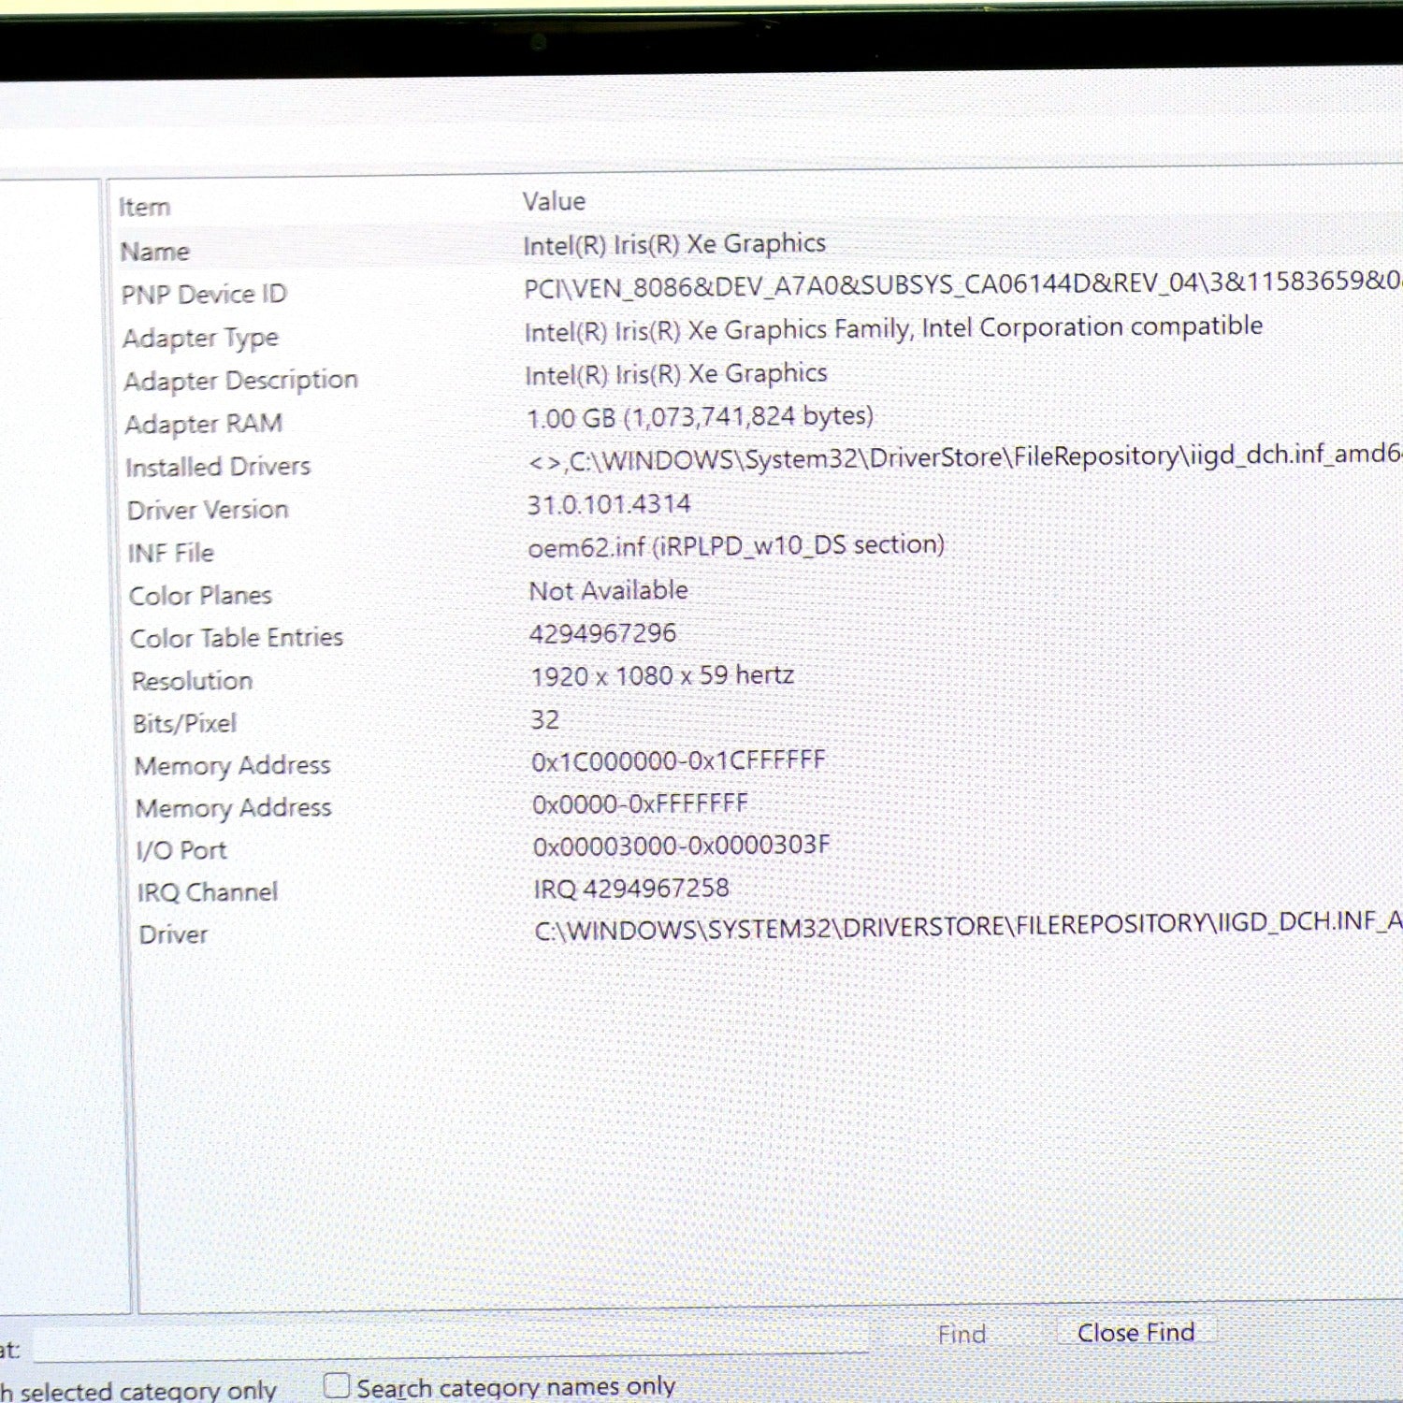Enable Search category names only checkbox

coord(337,1385)
